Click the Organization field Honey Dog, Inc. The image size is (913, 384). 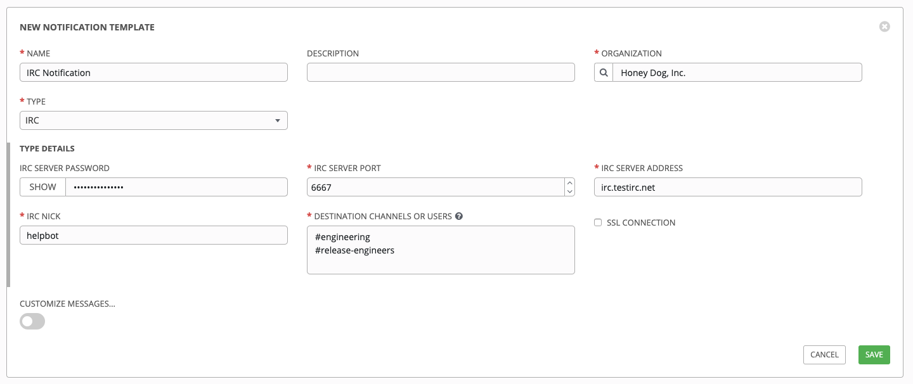(x=737, y=72)
